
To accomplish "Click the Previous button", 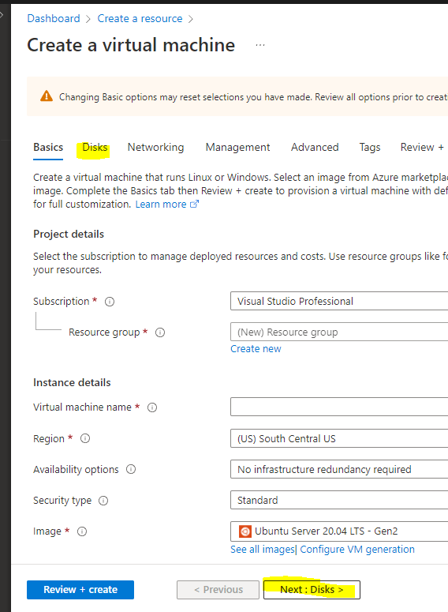I will pos(218,589).
